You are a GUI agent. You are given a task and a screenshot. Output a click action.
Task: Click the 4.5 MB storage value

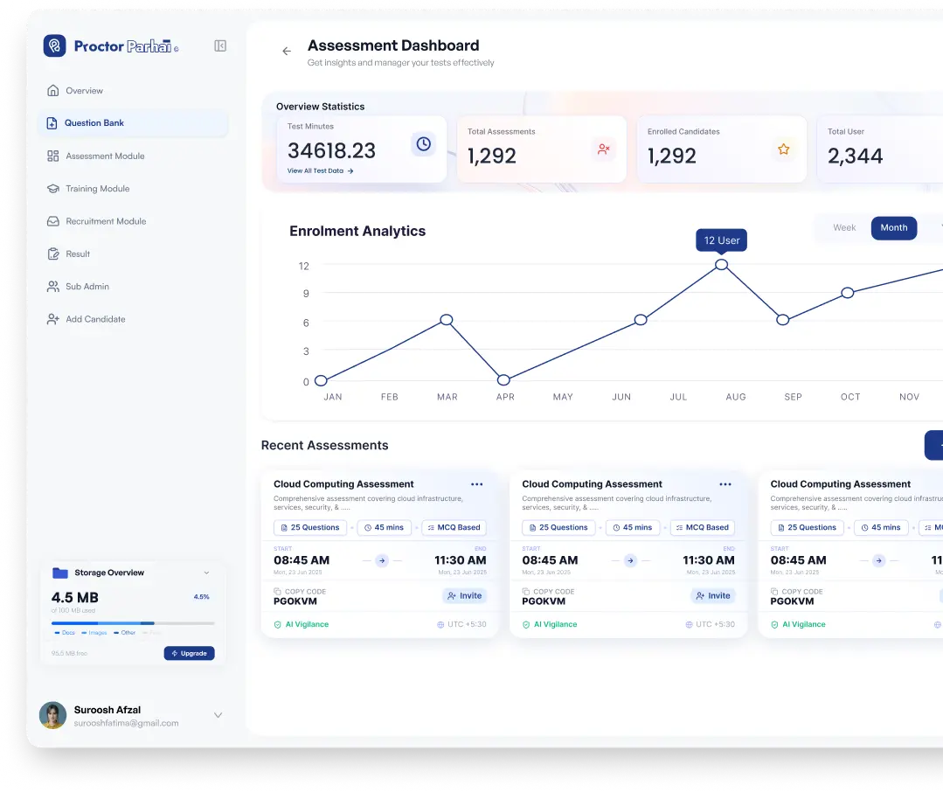click(74, 598)
